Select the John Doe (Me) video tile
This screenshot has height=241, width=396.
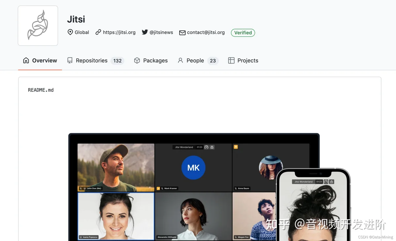(116, 167)
